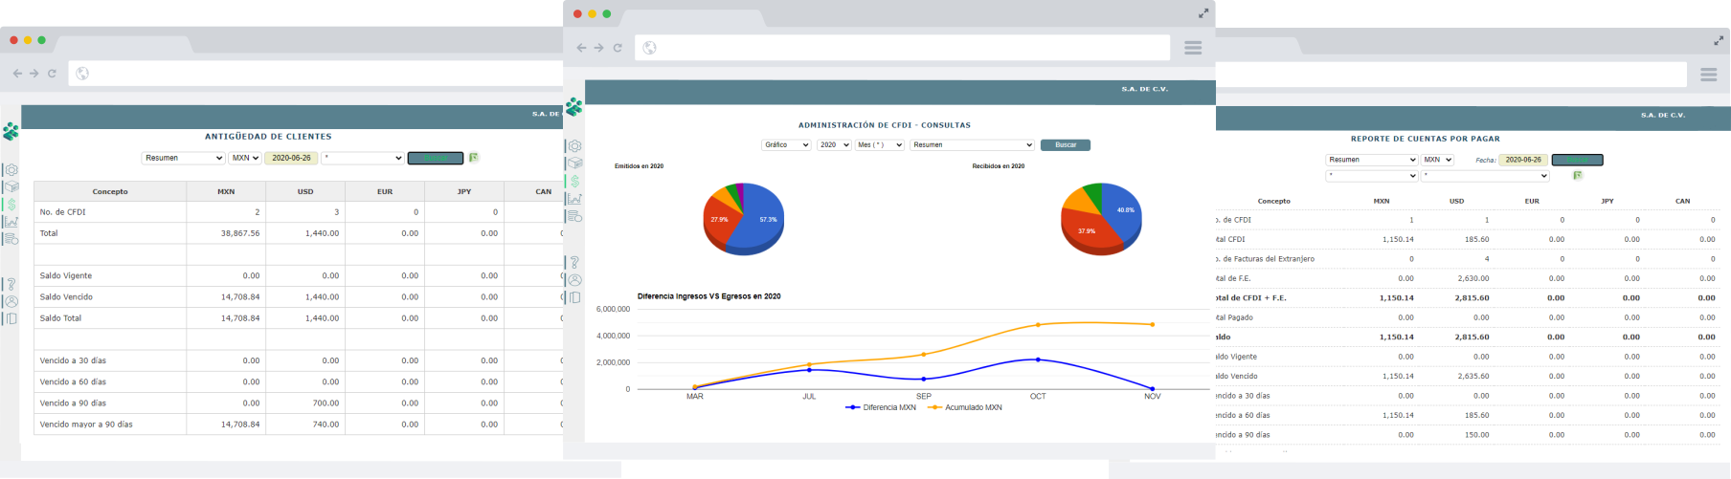Open the MXN currency dropdown in Antigüedad de Clientes
Screen dimensions: 1731x479
[x=244, y=158]
